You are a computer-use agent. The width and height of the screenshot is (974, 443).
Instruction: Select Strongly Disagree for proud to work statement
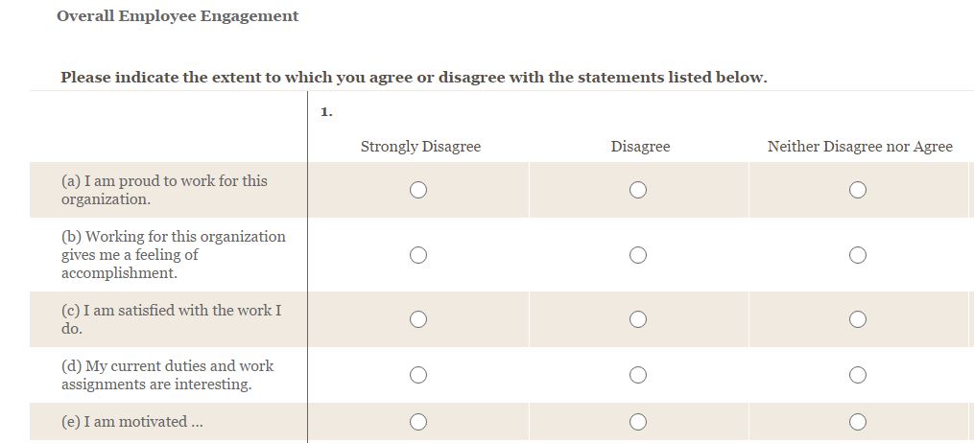point(418,190)
